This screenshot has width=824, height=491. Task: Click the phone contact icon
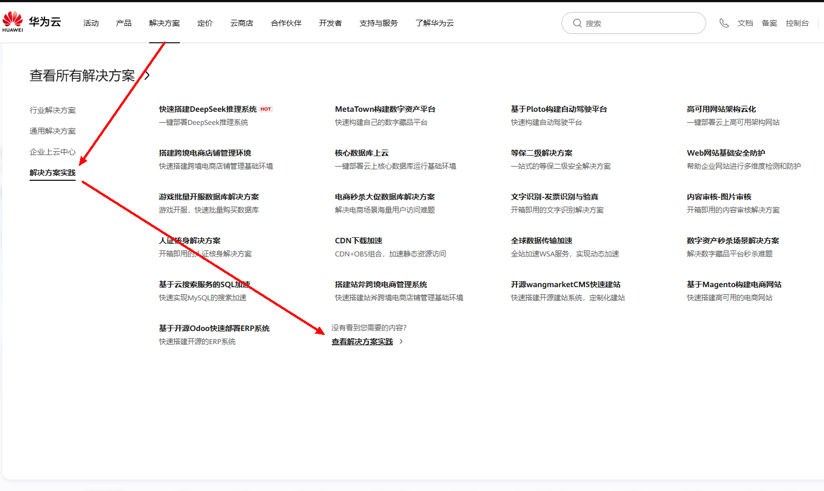click(724, 23)
